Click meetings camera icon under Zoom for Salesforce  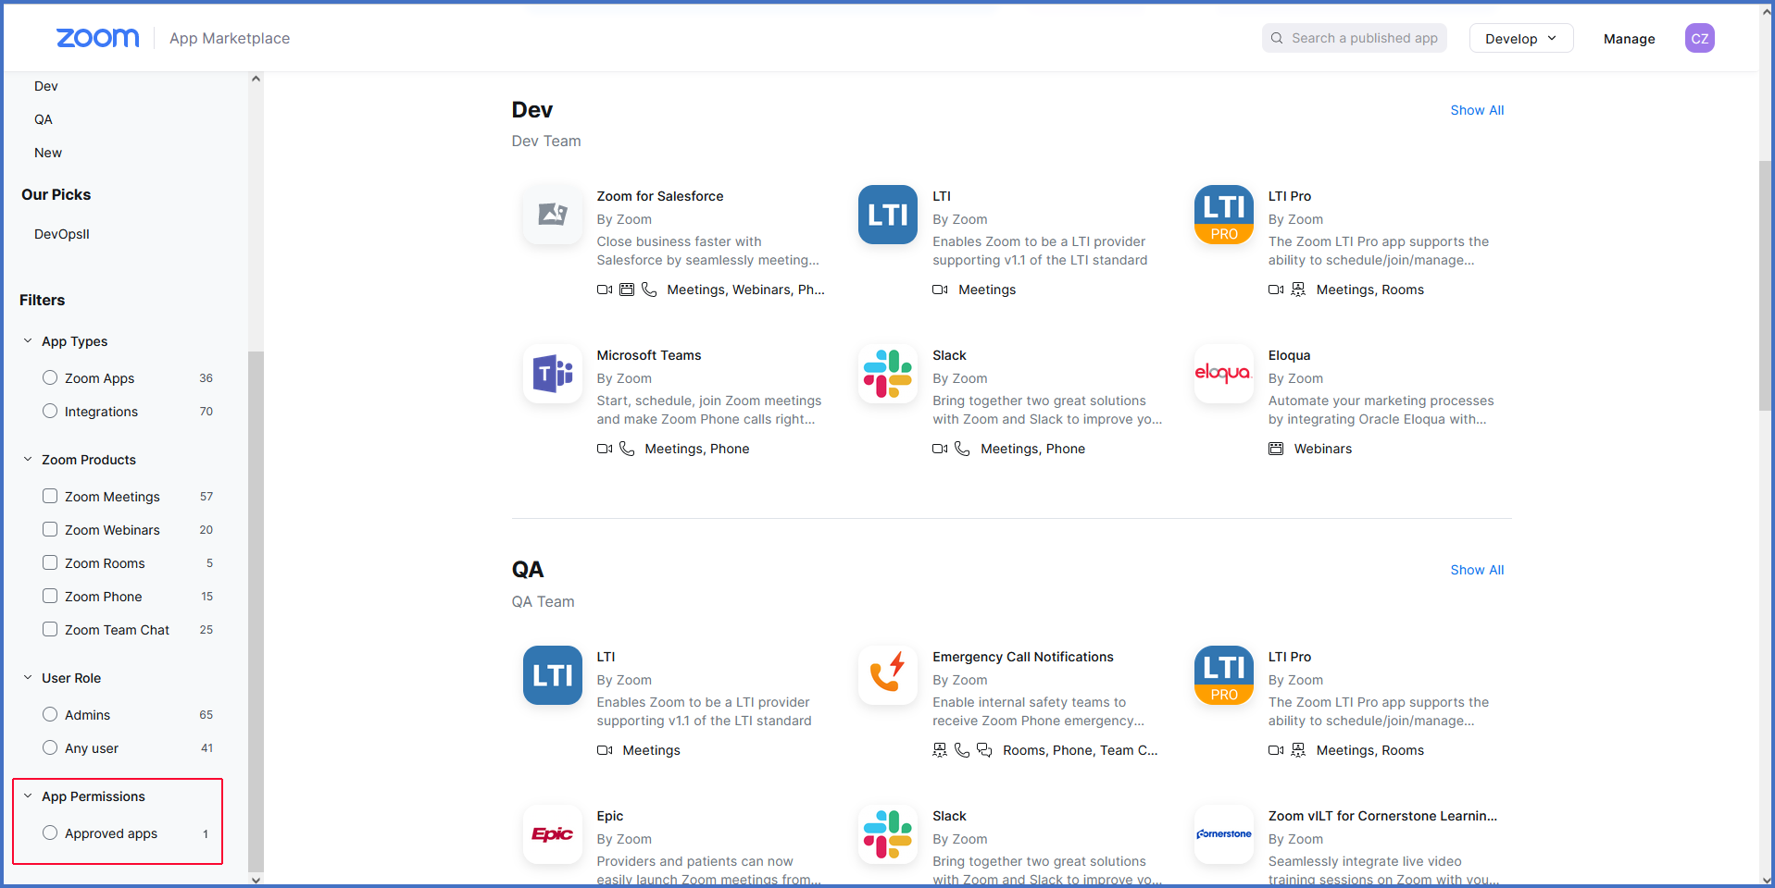point(605,290)
